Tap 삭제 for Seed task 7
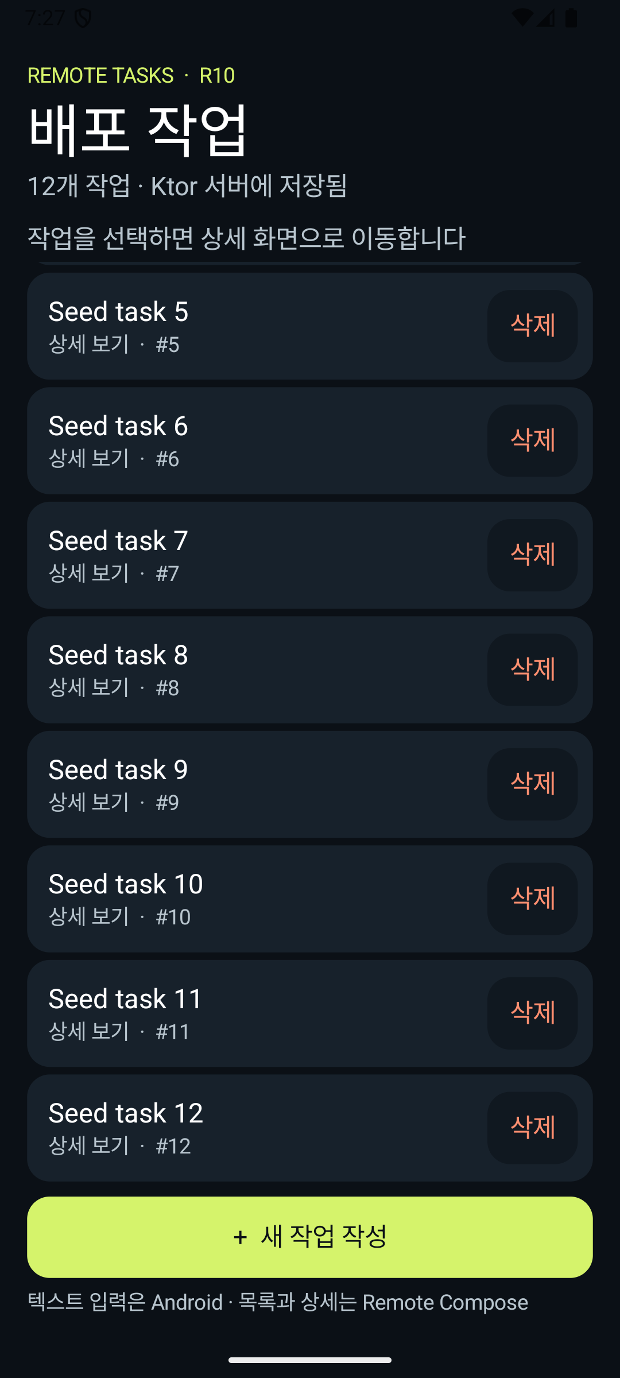 tap(532, 555)
